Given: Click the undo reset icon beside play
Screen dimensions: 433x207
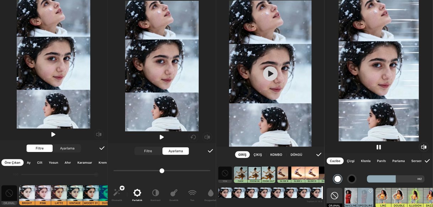Looking at the screenshot, I should 193,137.
